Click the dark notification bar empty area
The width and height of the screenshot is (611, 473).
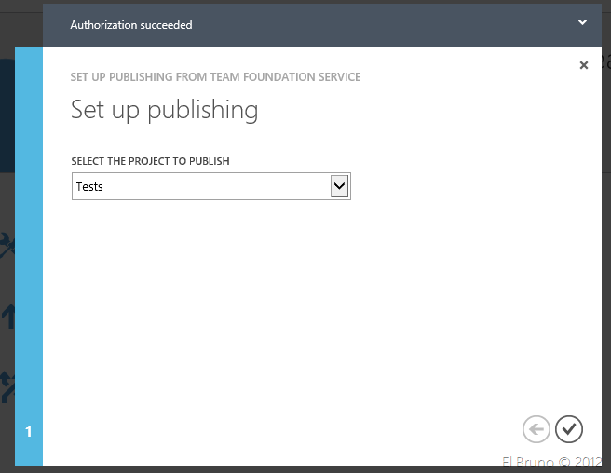click(x=373, y=24)
